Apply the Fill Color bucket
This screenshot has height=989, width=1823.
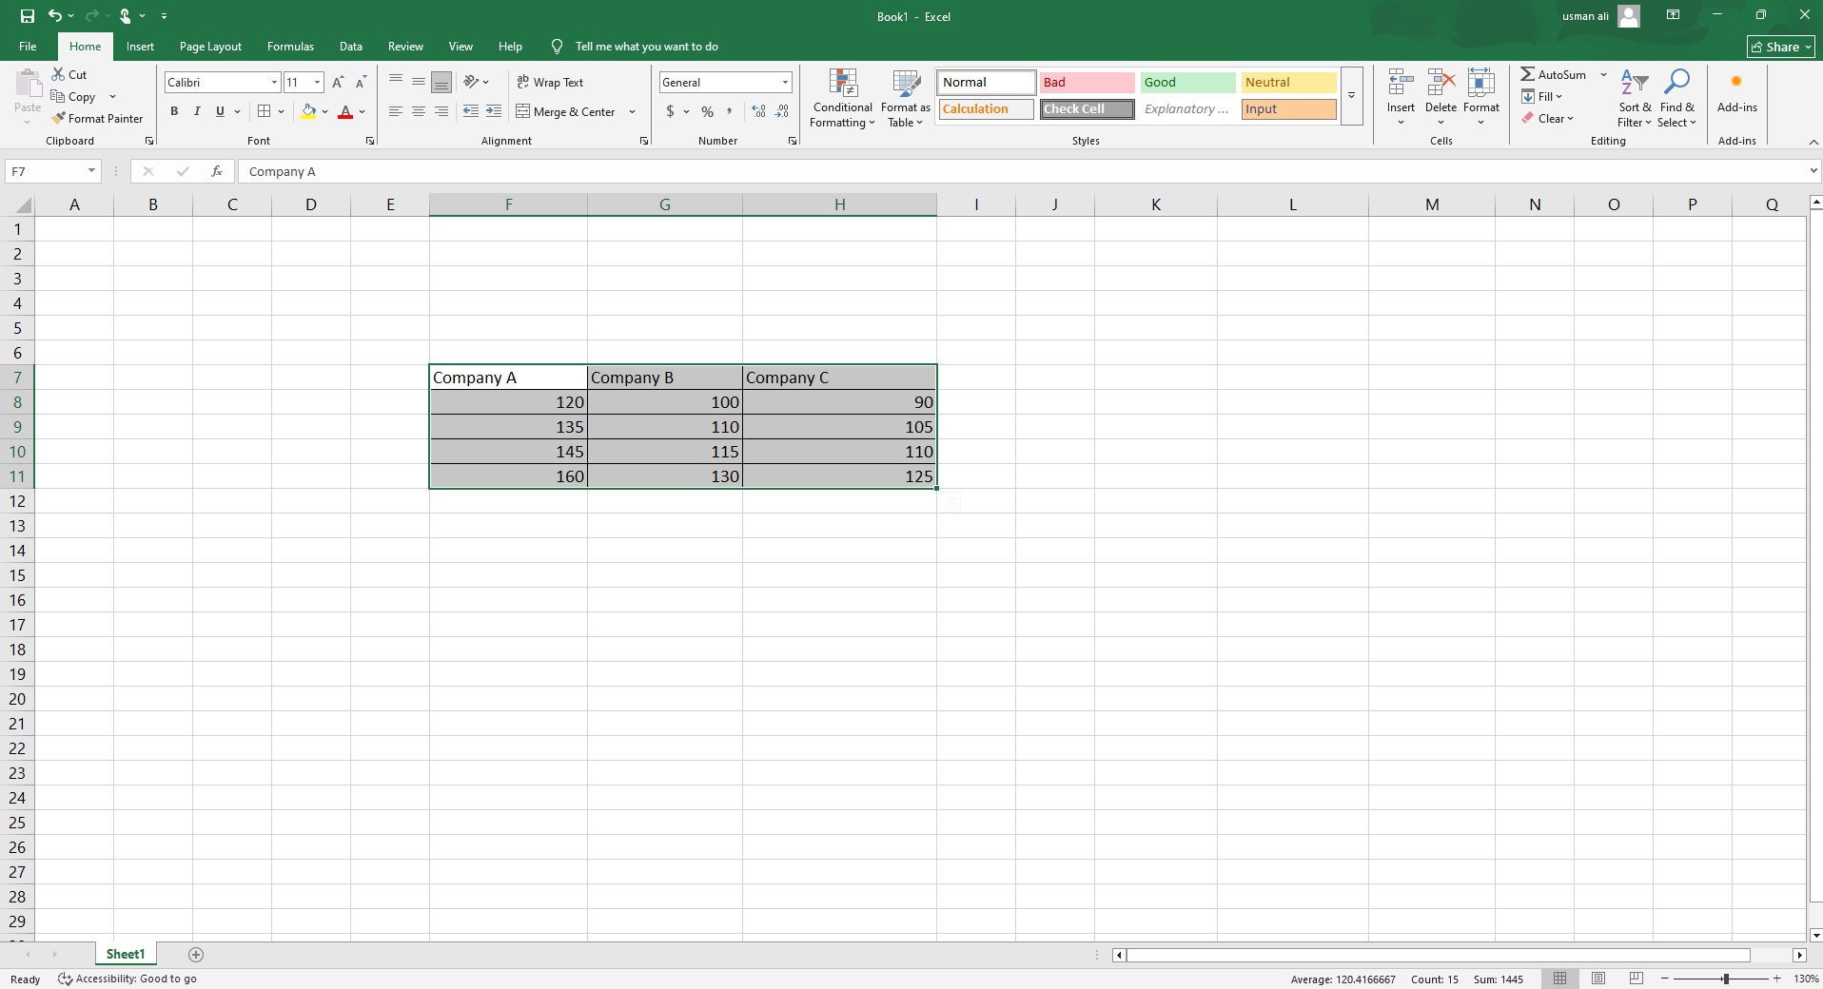point(308,111)
